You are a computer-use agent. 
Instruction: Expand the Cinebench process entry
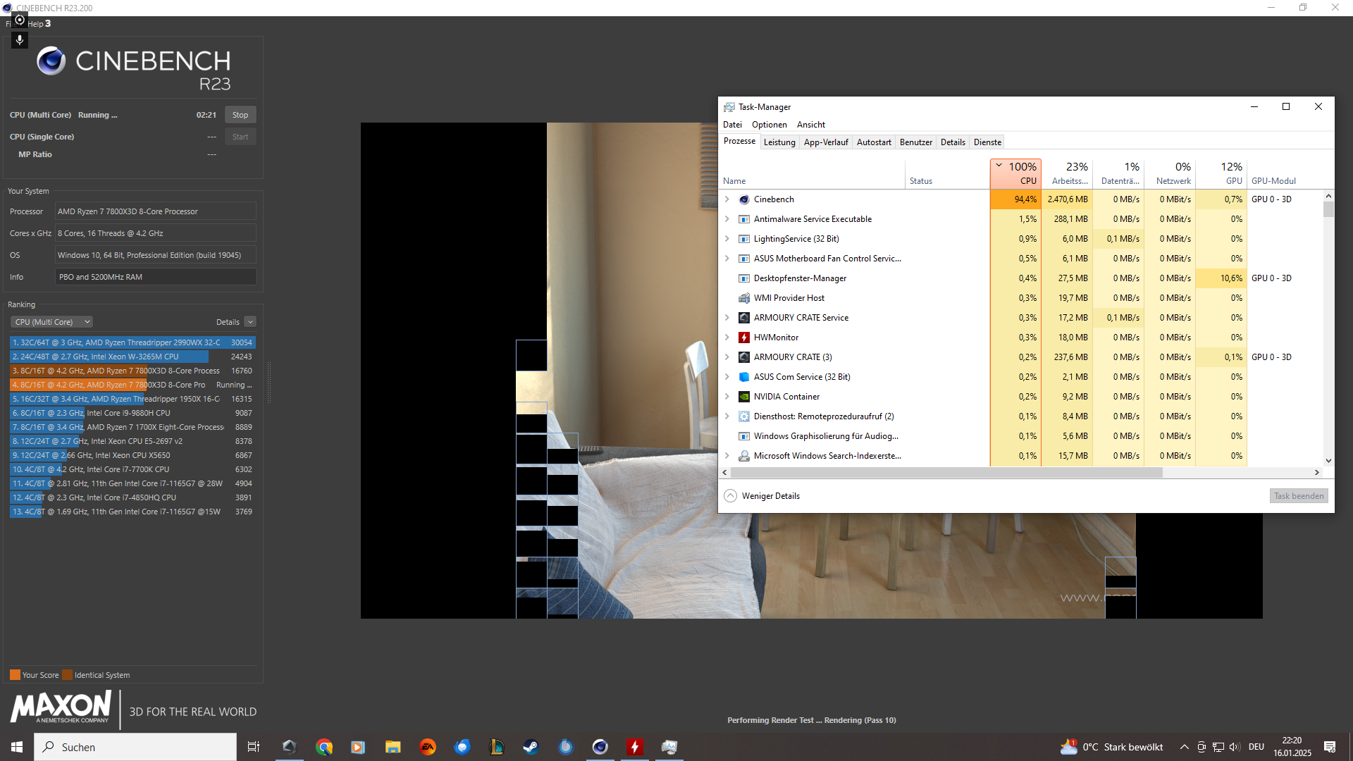pyautogui.click(x=727, y=199)
